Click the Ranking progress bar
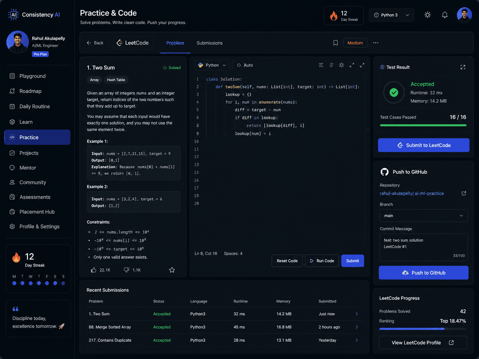This screenshot has width=479, height=359. (x=423, y=329)
